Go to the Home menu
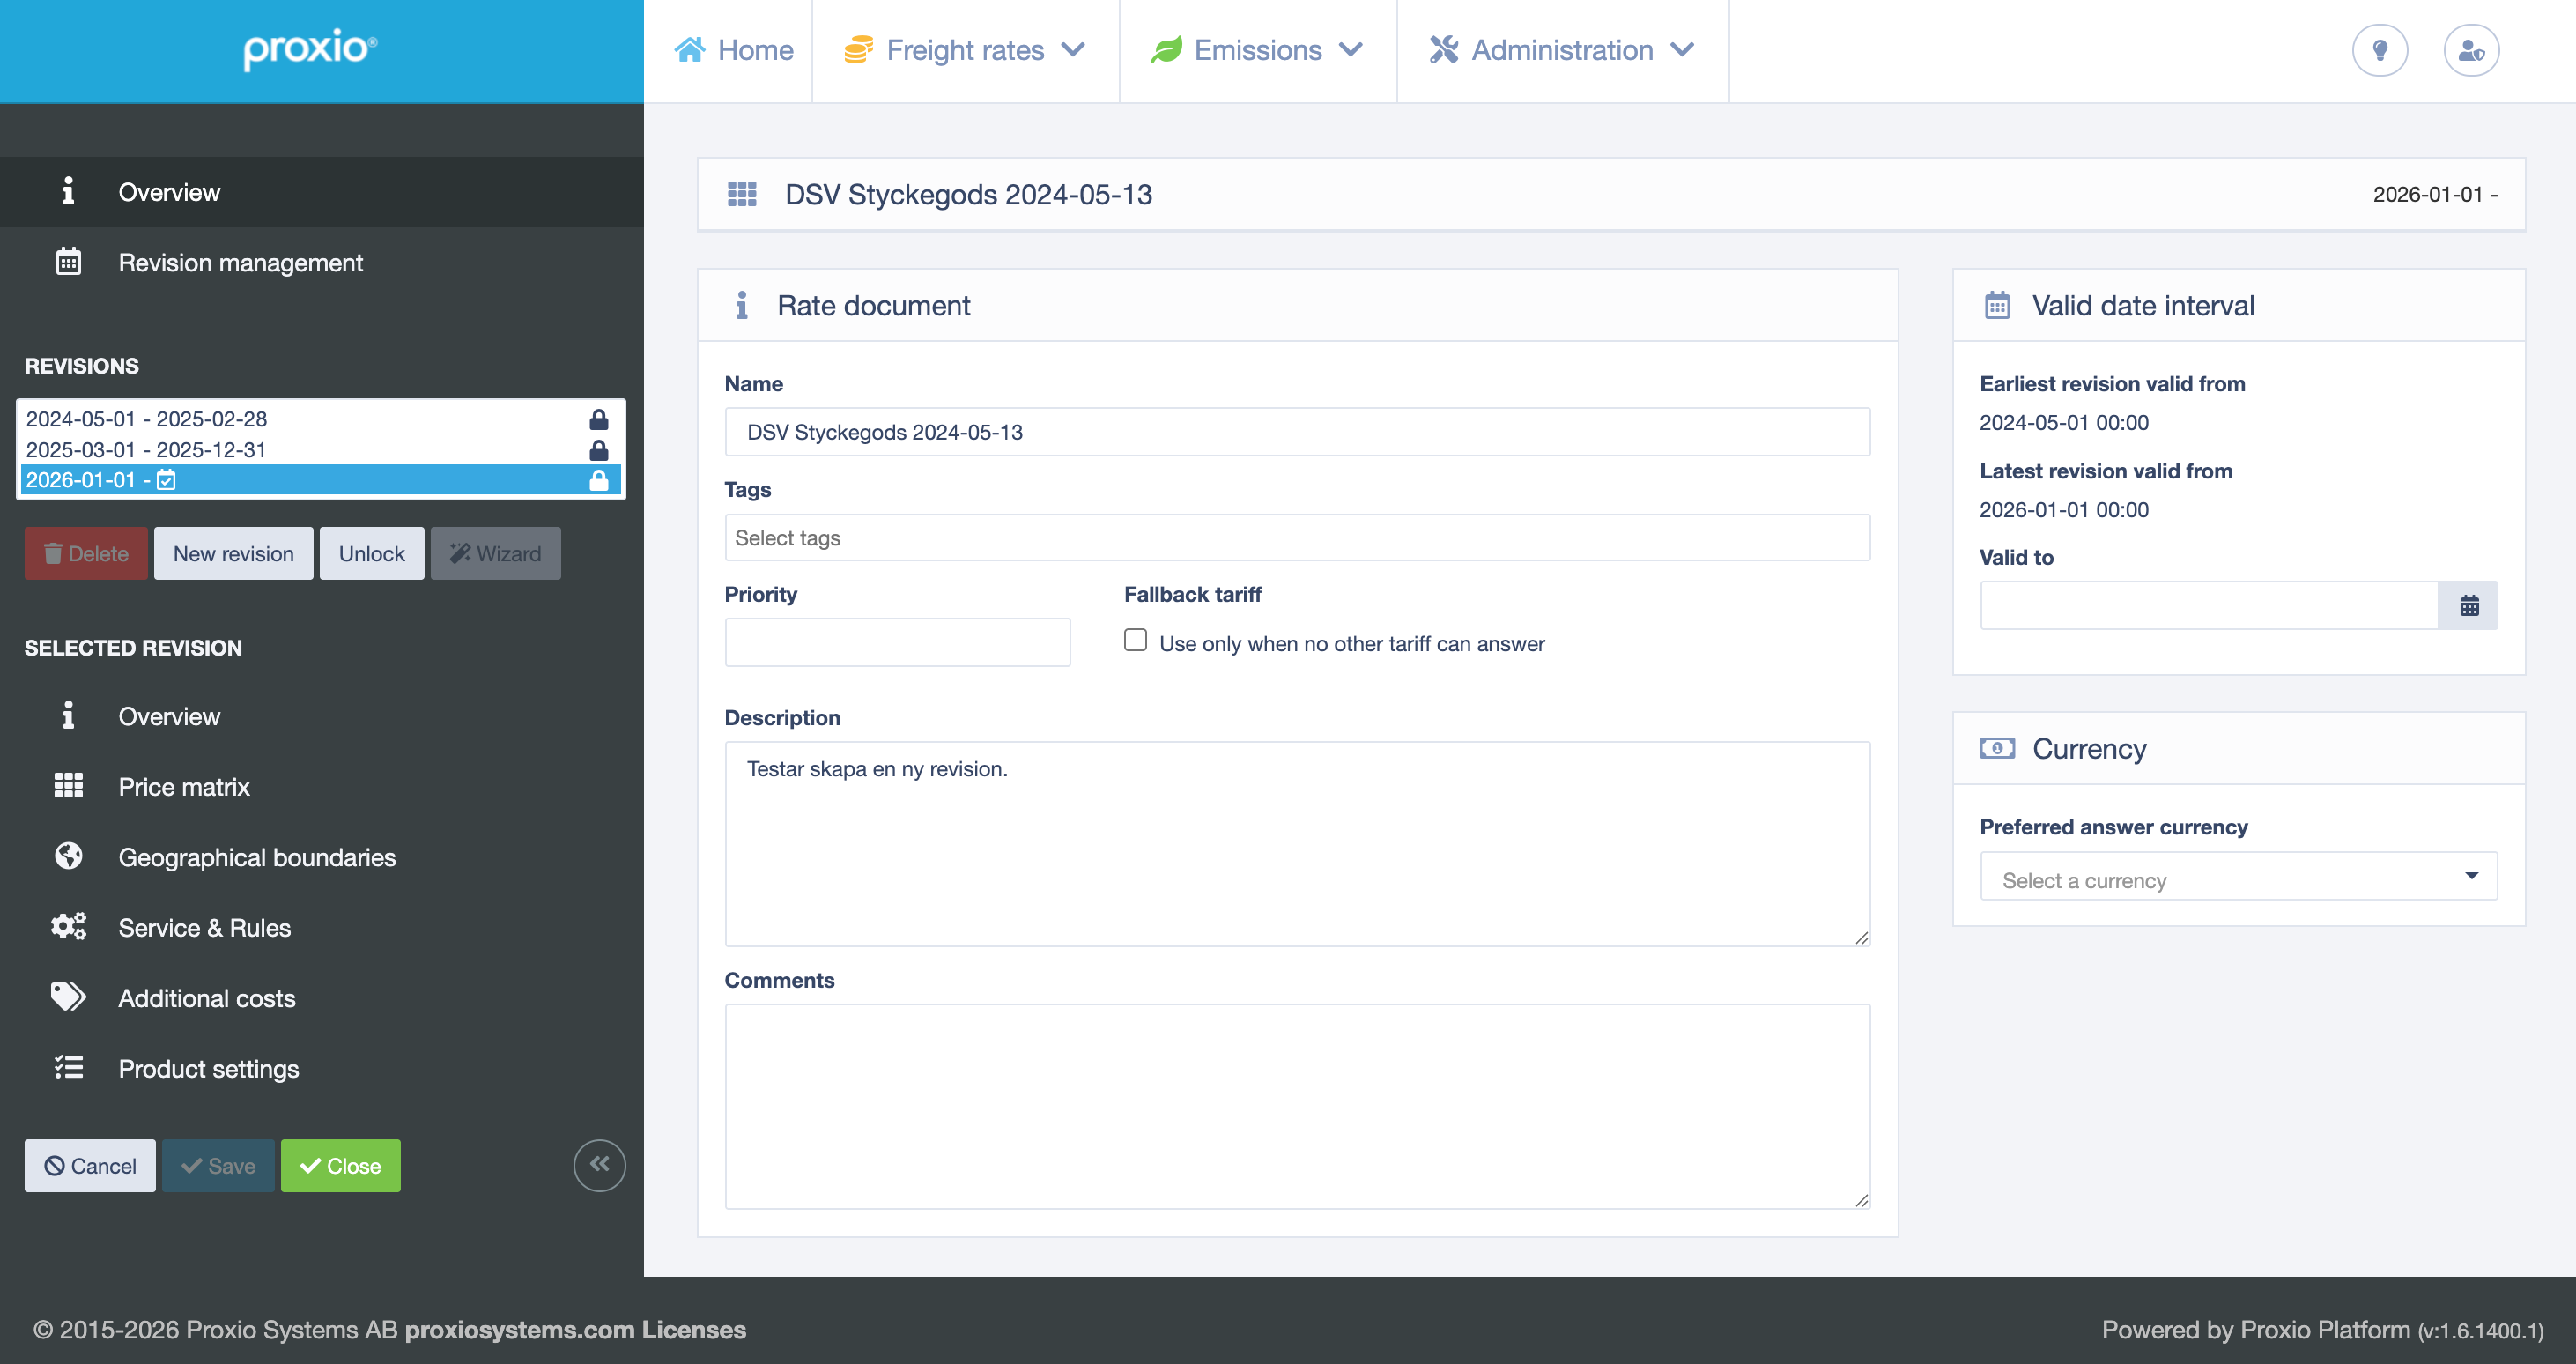Image resolution: width=2576 pixels, height=1364 pixels. (735, 50)
